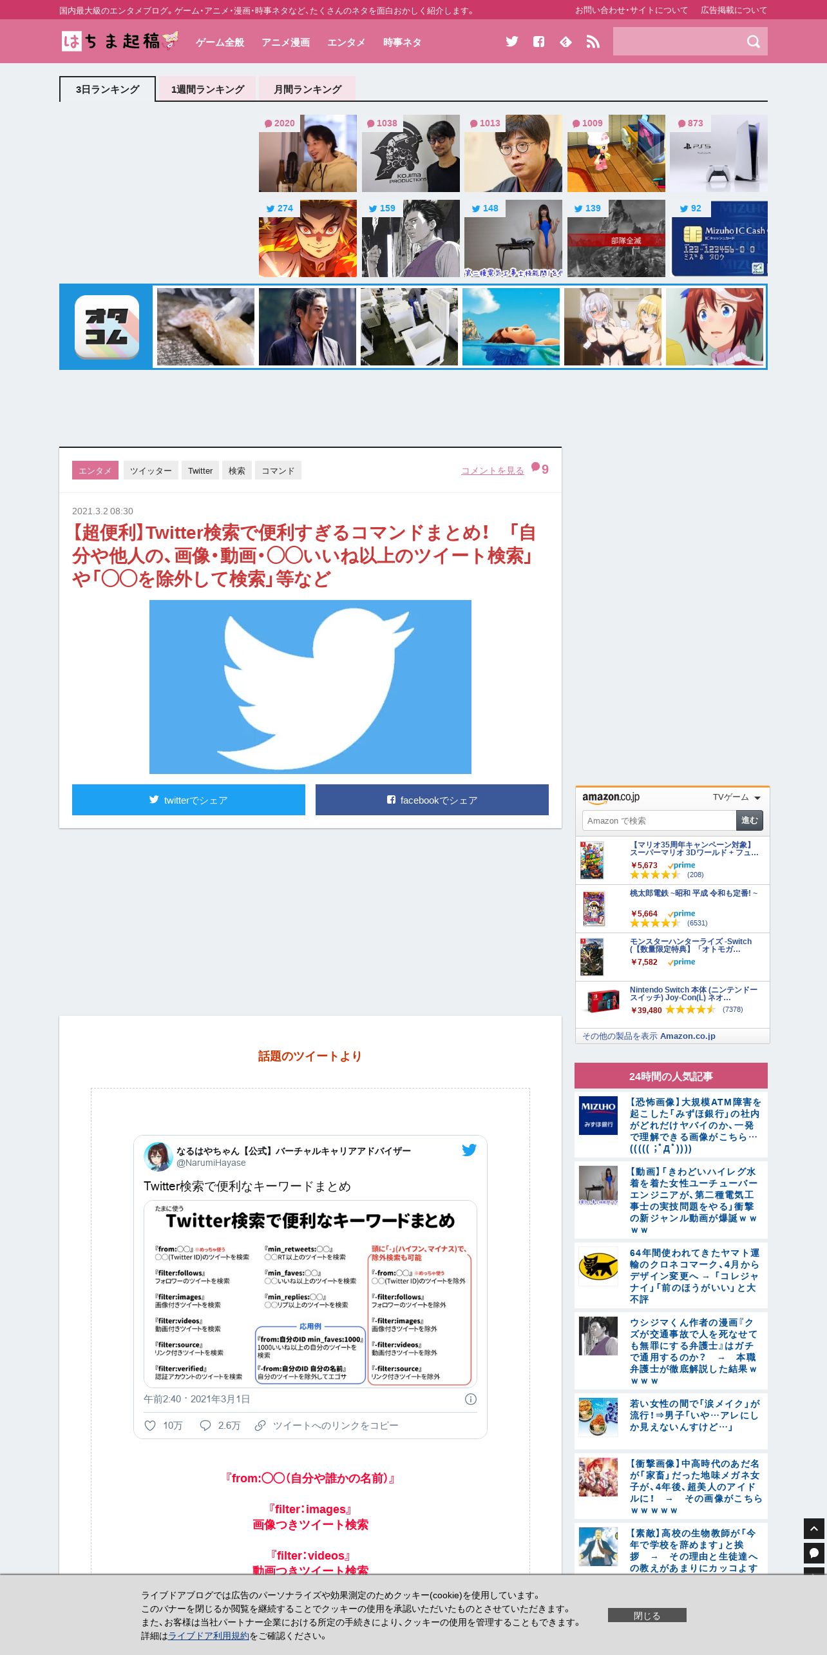827x1655 pixels.
Task: Open モンスターハンターライズ Amazon product link
Action: pos(690,945)
